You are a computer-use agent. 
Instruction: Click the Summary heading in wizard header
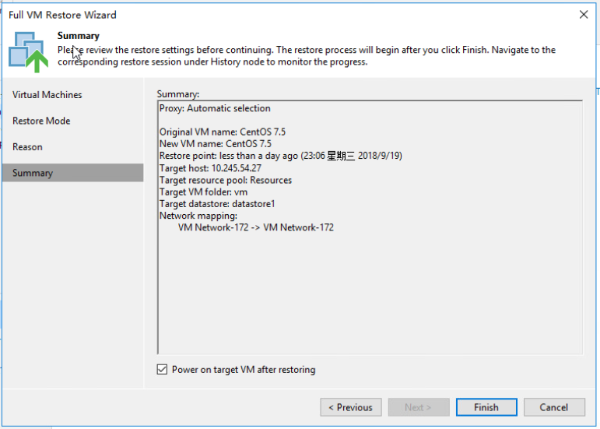point(79,36)
